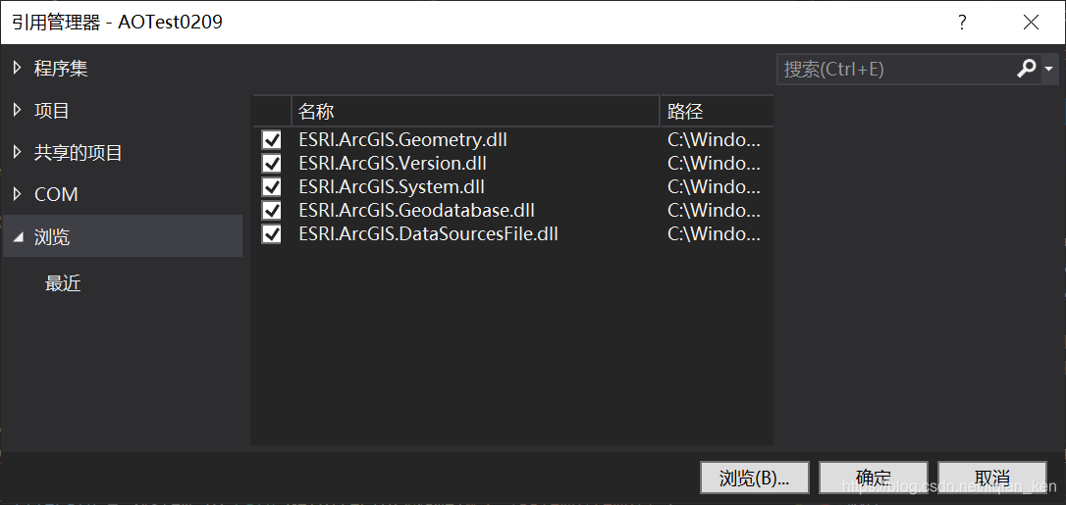
Task: Focus the 搜索(Ctrl+E) search field
Action: [894, 70]
